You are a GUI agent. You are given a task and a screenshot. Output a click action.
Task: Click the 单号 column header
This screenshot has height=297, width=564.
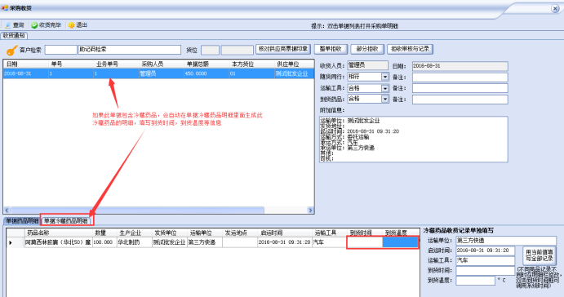(x=71, y=64)
